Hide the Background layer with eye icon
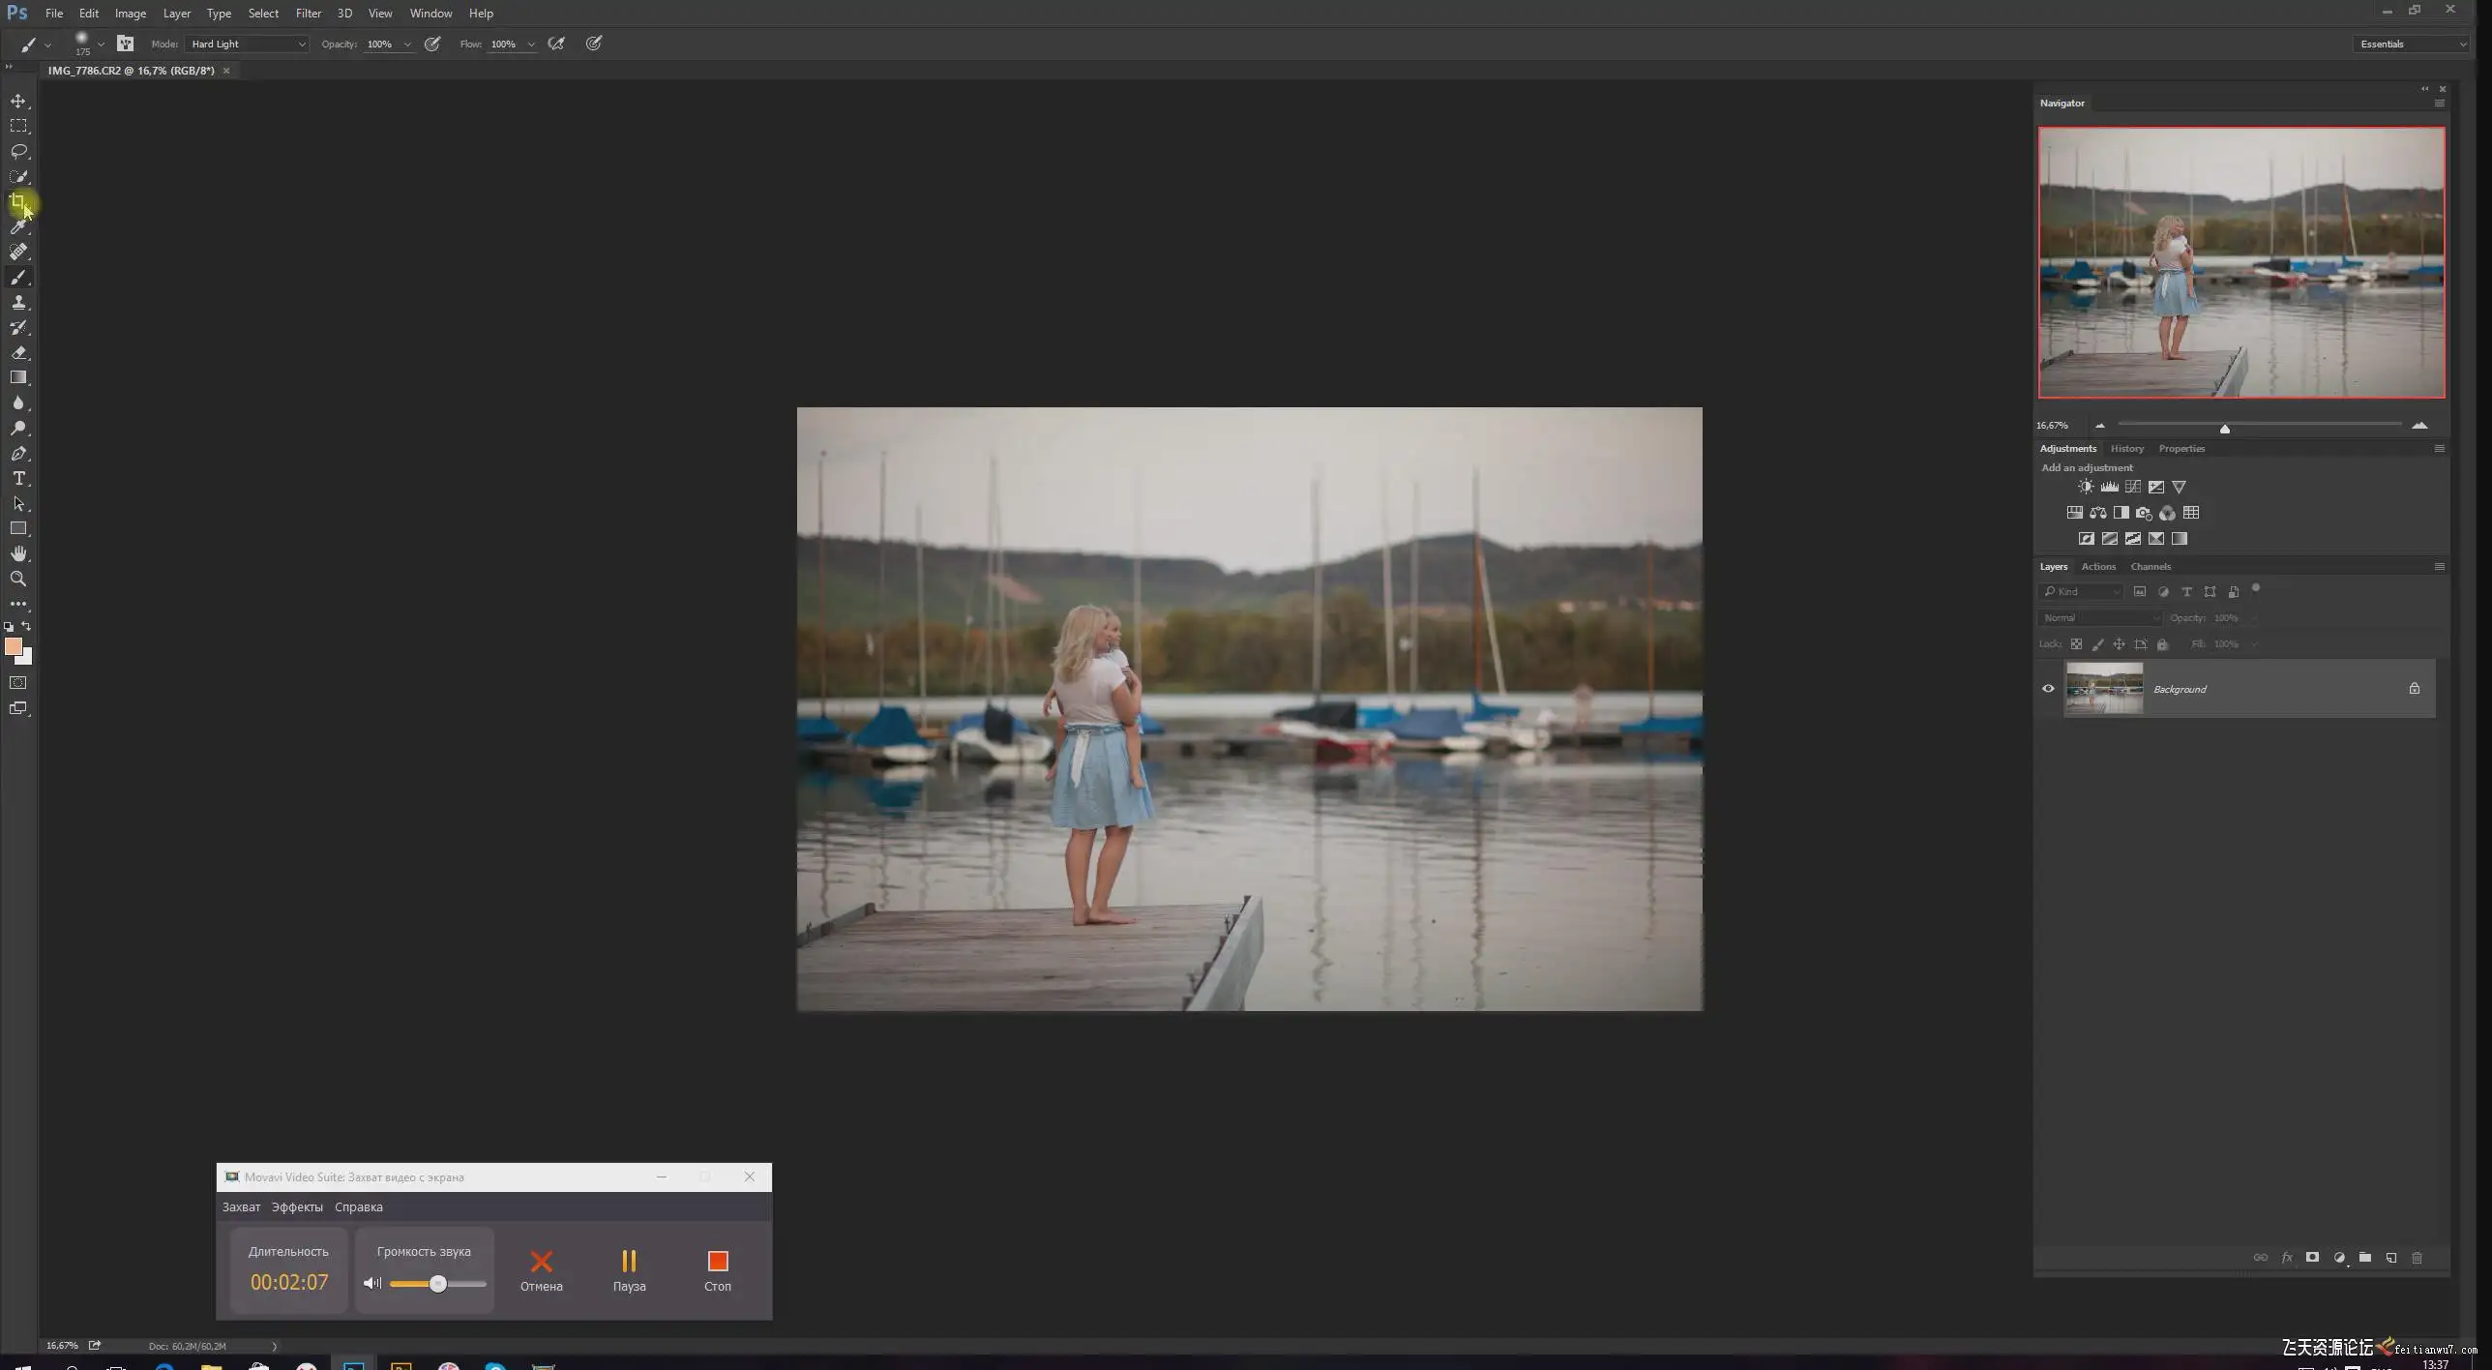2492x1370 pixels. [x=2048, y=689]
